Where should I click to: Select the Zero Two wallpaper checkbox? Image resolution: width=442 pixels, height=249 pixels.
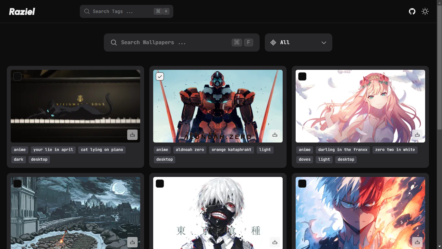(302, 76)
